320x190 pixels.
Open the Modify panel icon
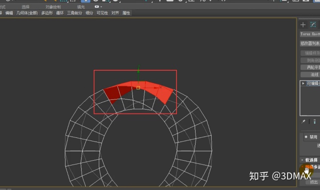[313, 25]
